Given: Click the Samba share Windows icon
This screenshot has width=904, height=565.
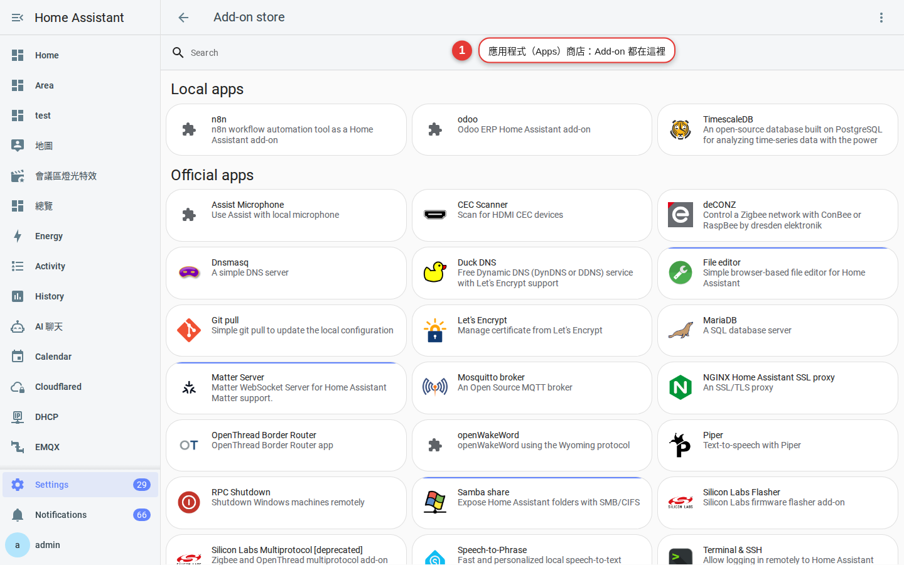Looking at the screenshot, I should [435, 502].
